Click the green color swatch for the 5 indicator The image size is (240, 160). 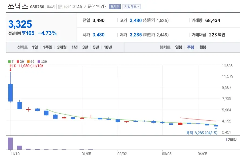point(9,62)
